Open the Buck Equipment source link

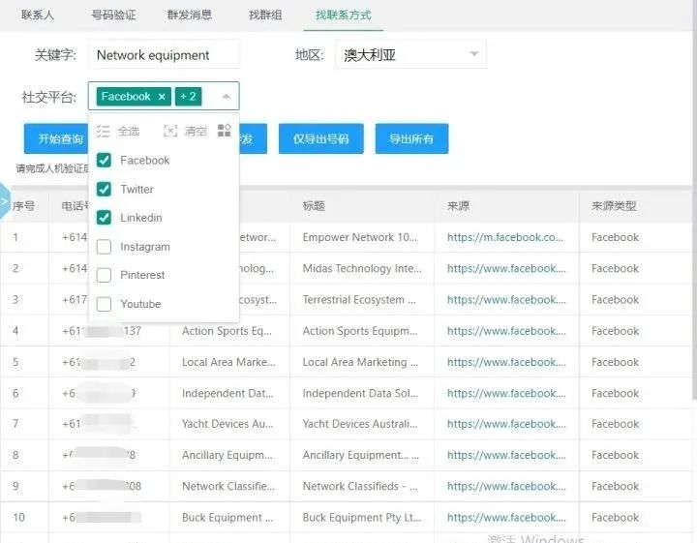tap(506, 518)
